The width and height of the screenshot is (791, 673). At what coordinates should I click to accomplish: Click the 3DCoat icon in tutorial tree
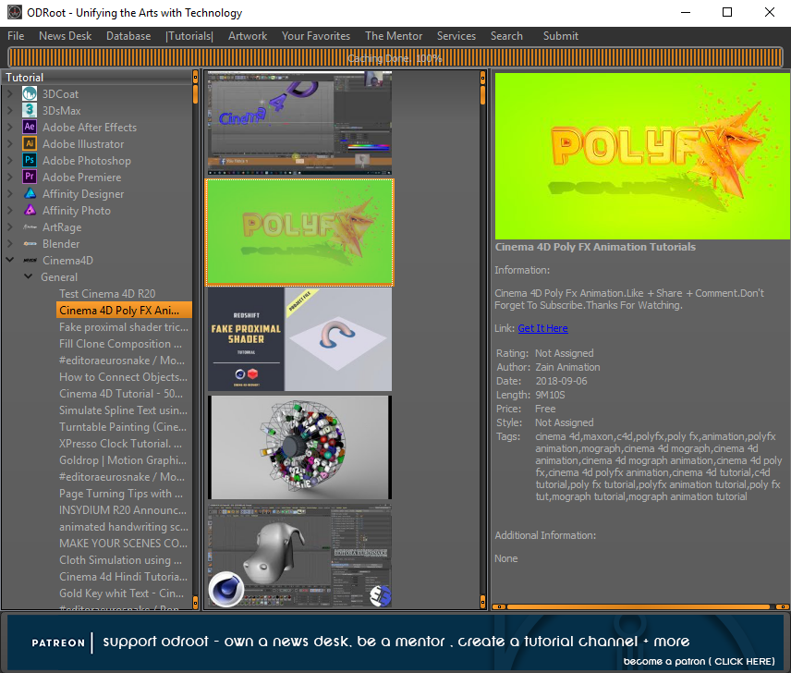30,94
